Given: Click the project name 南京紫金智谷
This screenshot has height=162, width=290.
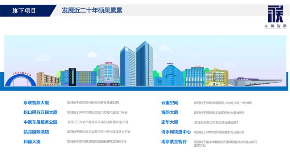Looking at the screenshot, I should 174,142.
